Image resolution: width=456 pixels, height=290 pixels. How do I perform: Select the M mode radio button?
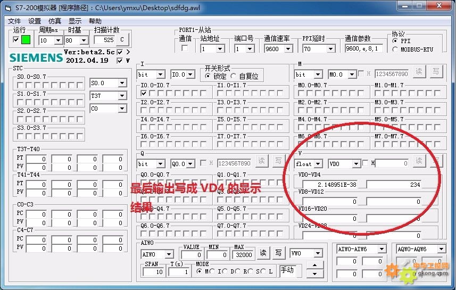pyautogui.click(x=199, y=271)
